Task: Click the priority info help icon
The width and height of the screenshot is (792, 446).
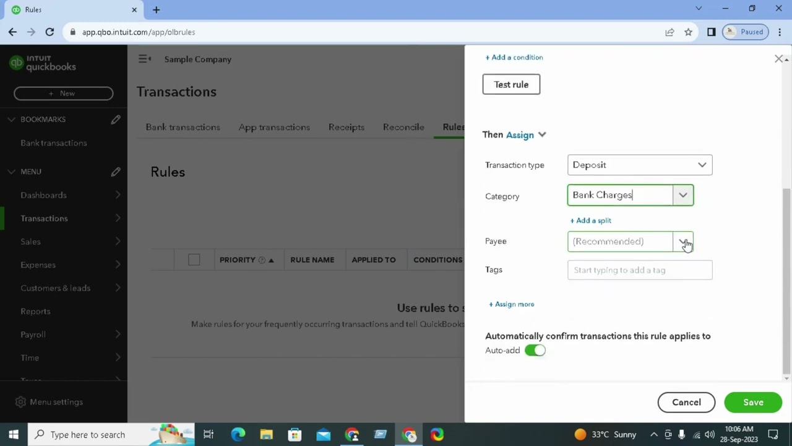Action: click(x=262, y=260)
